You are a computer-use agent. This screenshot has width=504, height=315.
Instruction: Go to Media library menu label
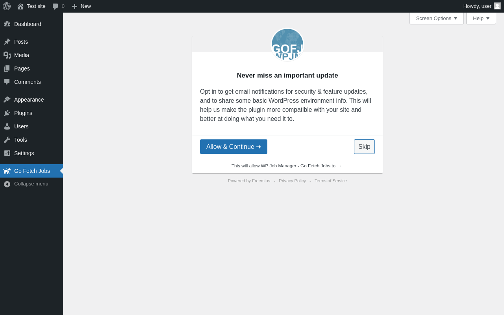pyautogui.click(x=22, y=55)
